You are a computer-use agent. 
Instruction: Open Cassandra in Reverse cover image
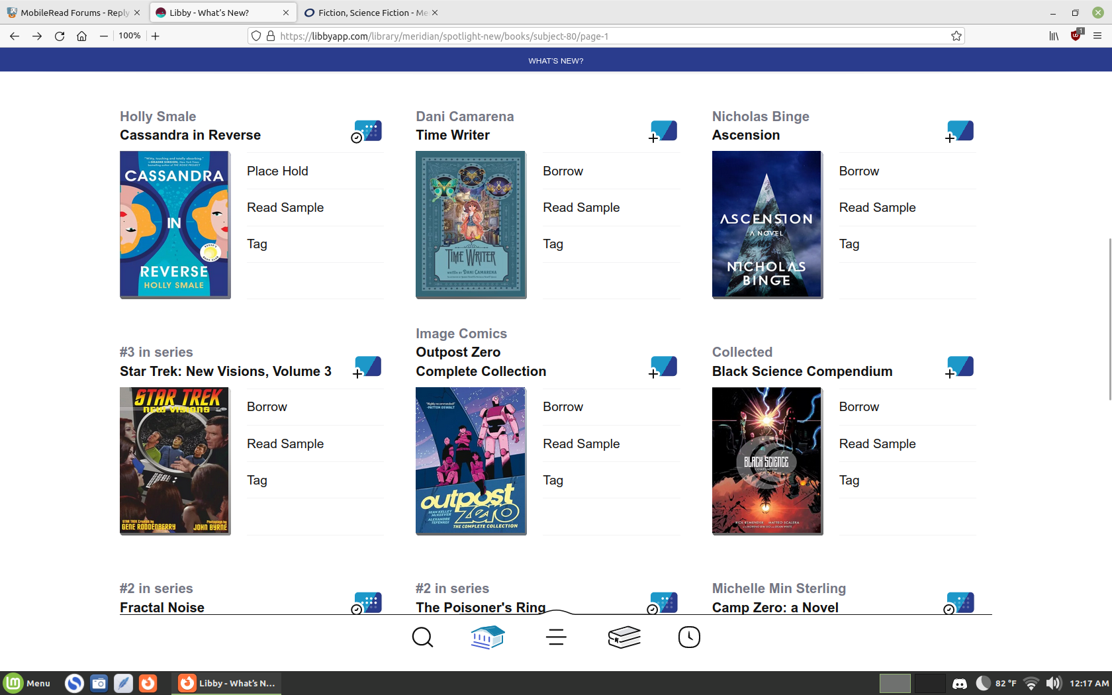tap(175, 224)
